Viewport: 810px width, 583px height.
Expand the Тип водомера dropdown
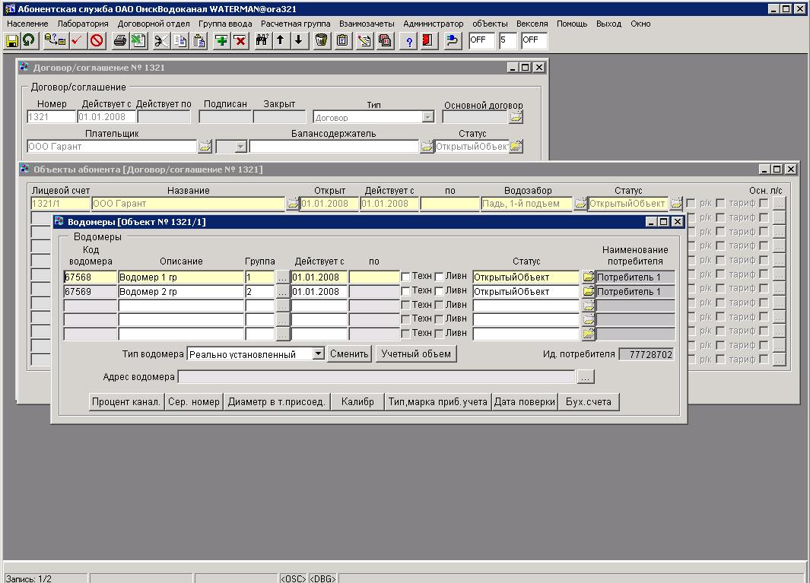(x=318, y=354)
